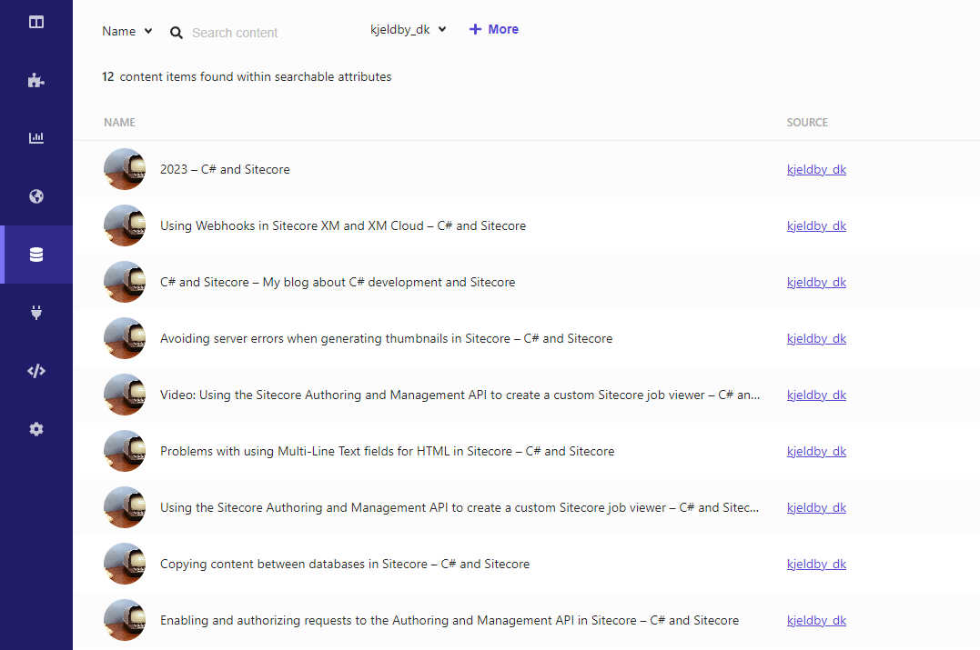The image size is (980, 650).
Task: Click kjeldby_dk link in custom Sitecore job viewer row without Video
Action: click(x=816, y=507)
